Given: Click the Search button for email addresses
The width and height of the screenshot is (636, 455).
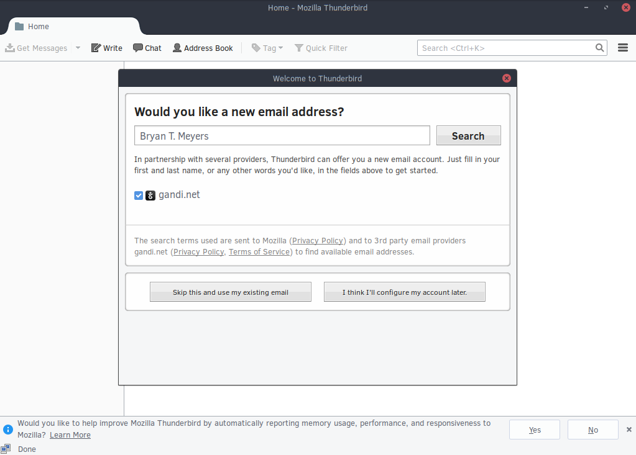Looking at the screenshot, I should (469, 135).
